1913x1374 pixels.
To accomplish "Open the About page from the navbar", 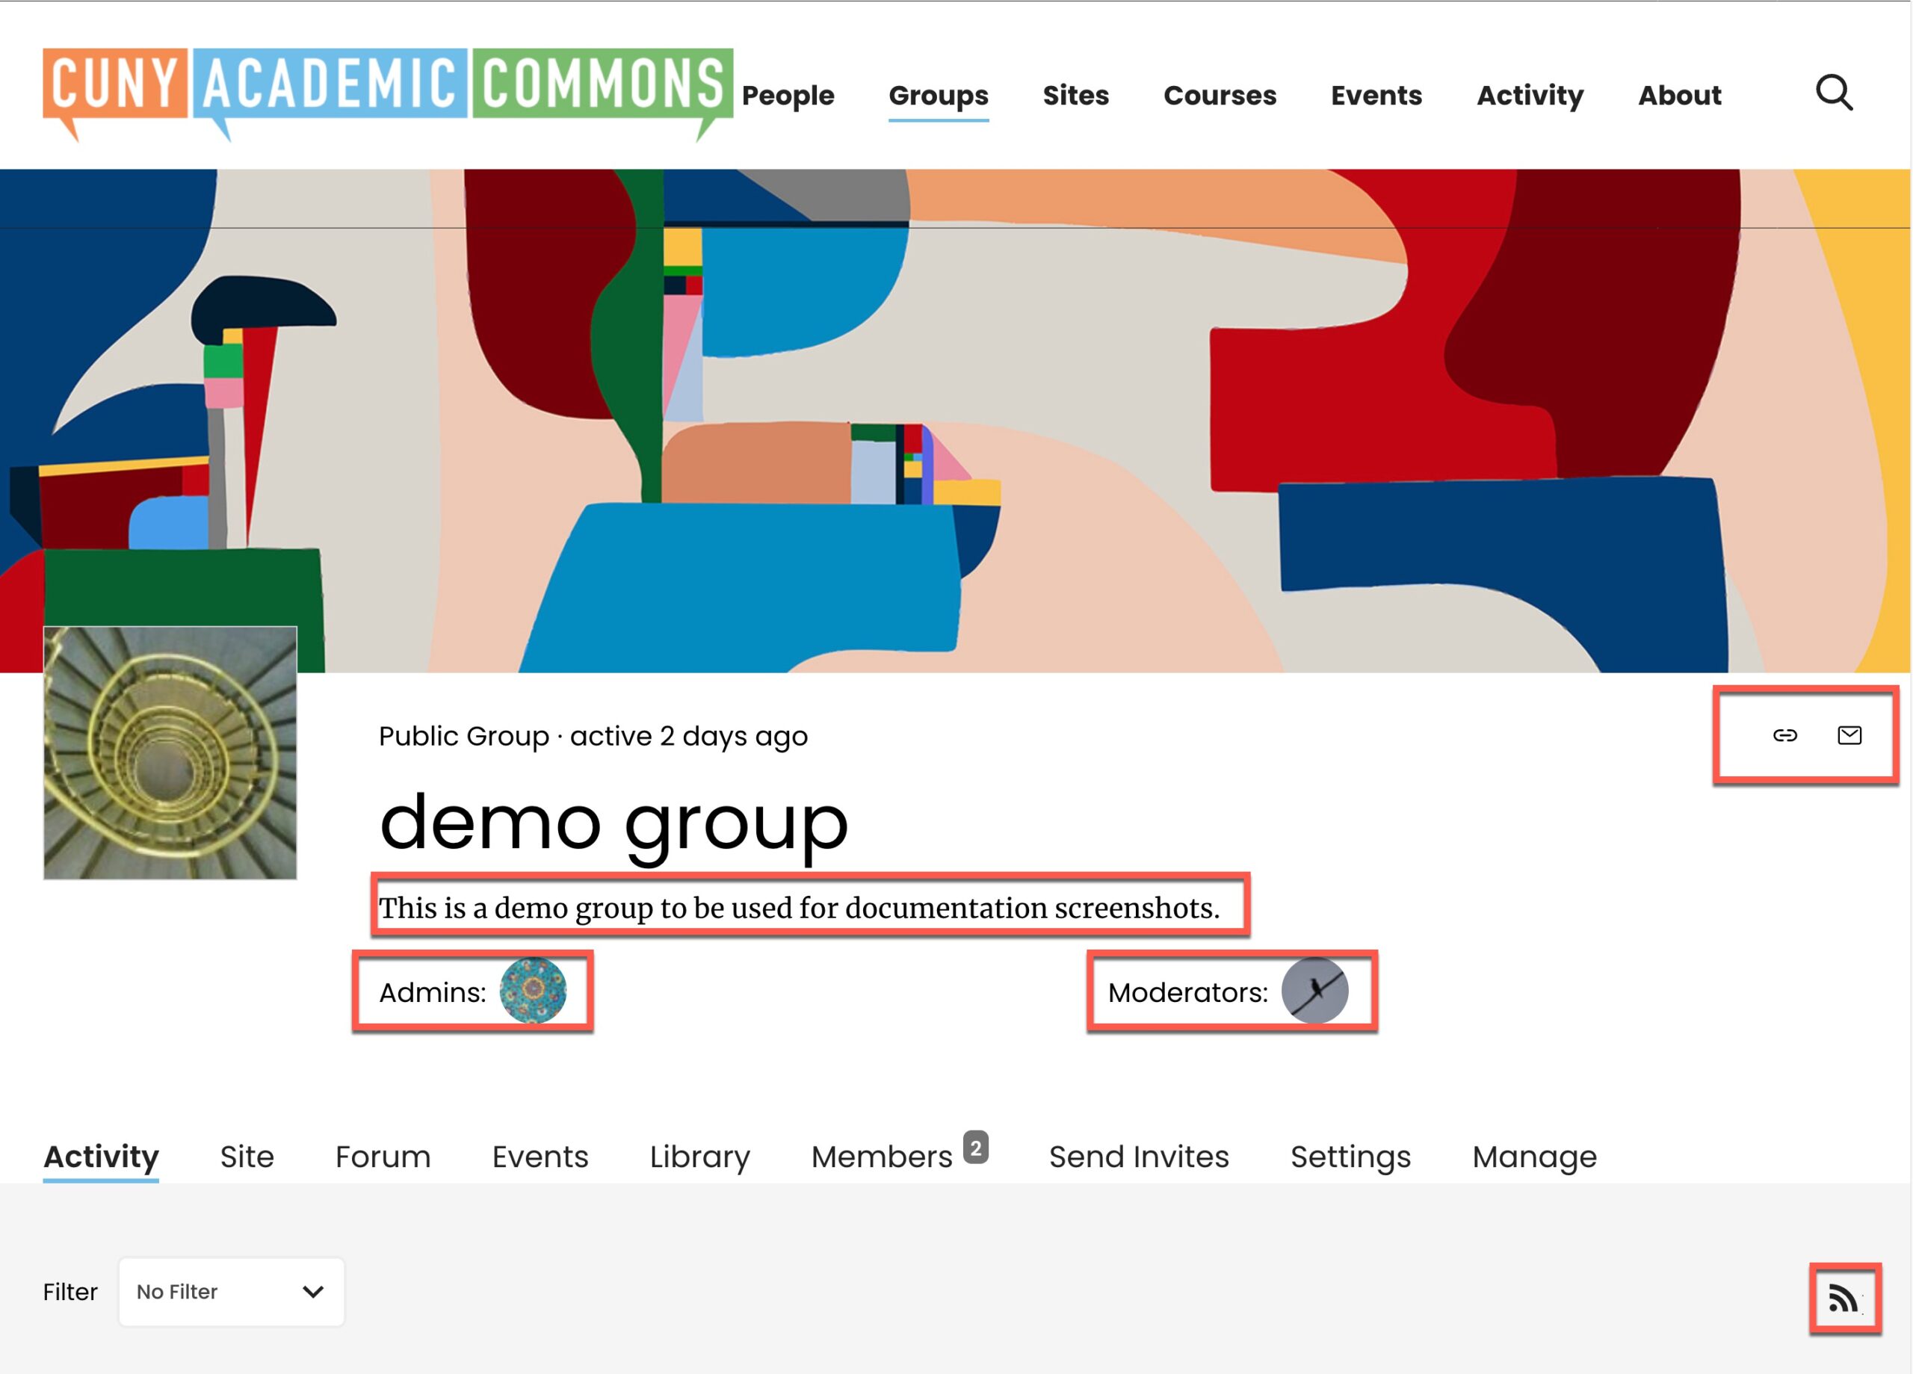I will pyautogui.click(x=1679, y=96).
